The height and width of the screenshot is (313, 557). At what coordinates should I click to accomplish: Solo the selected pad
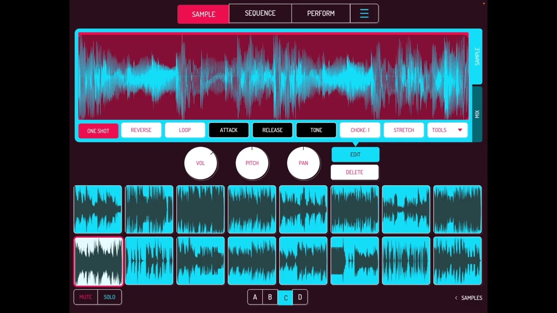(110, 297)
